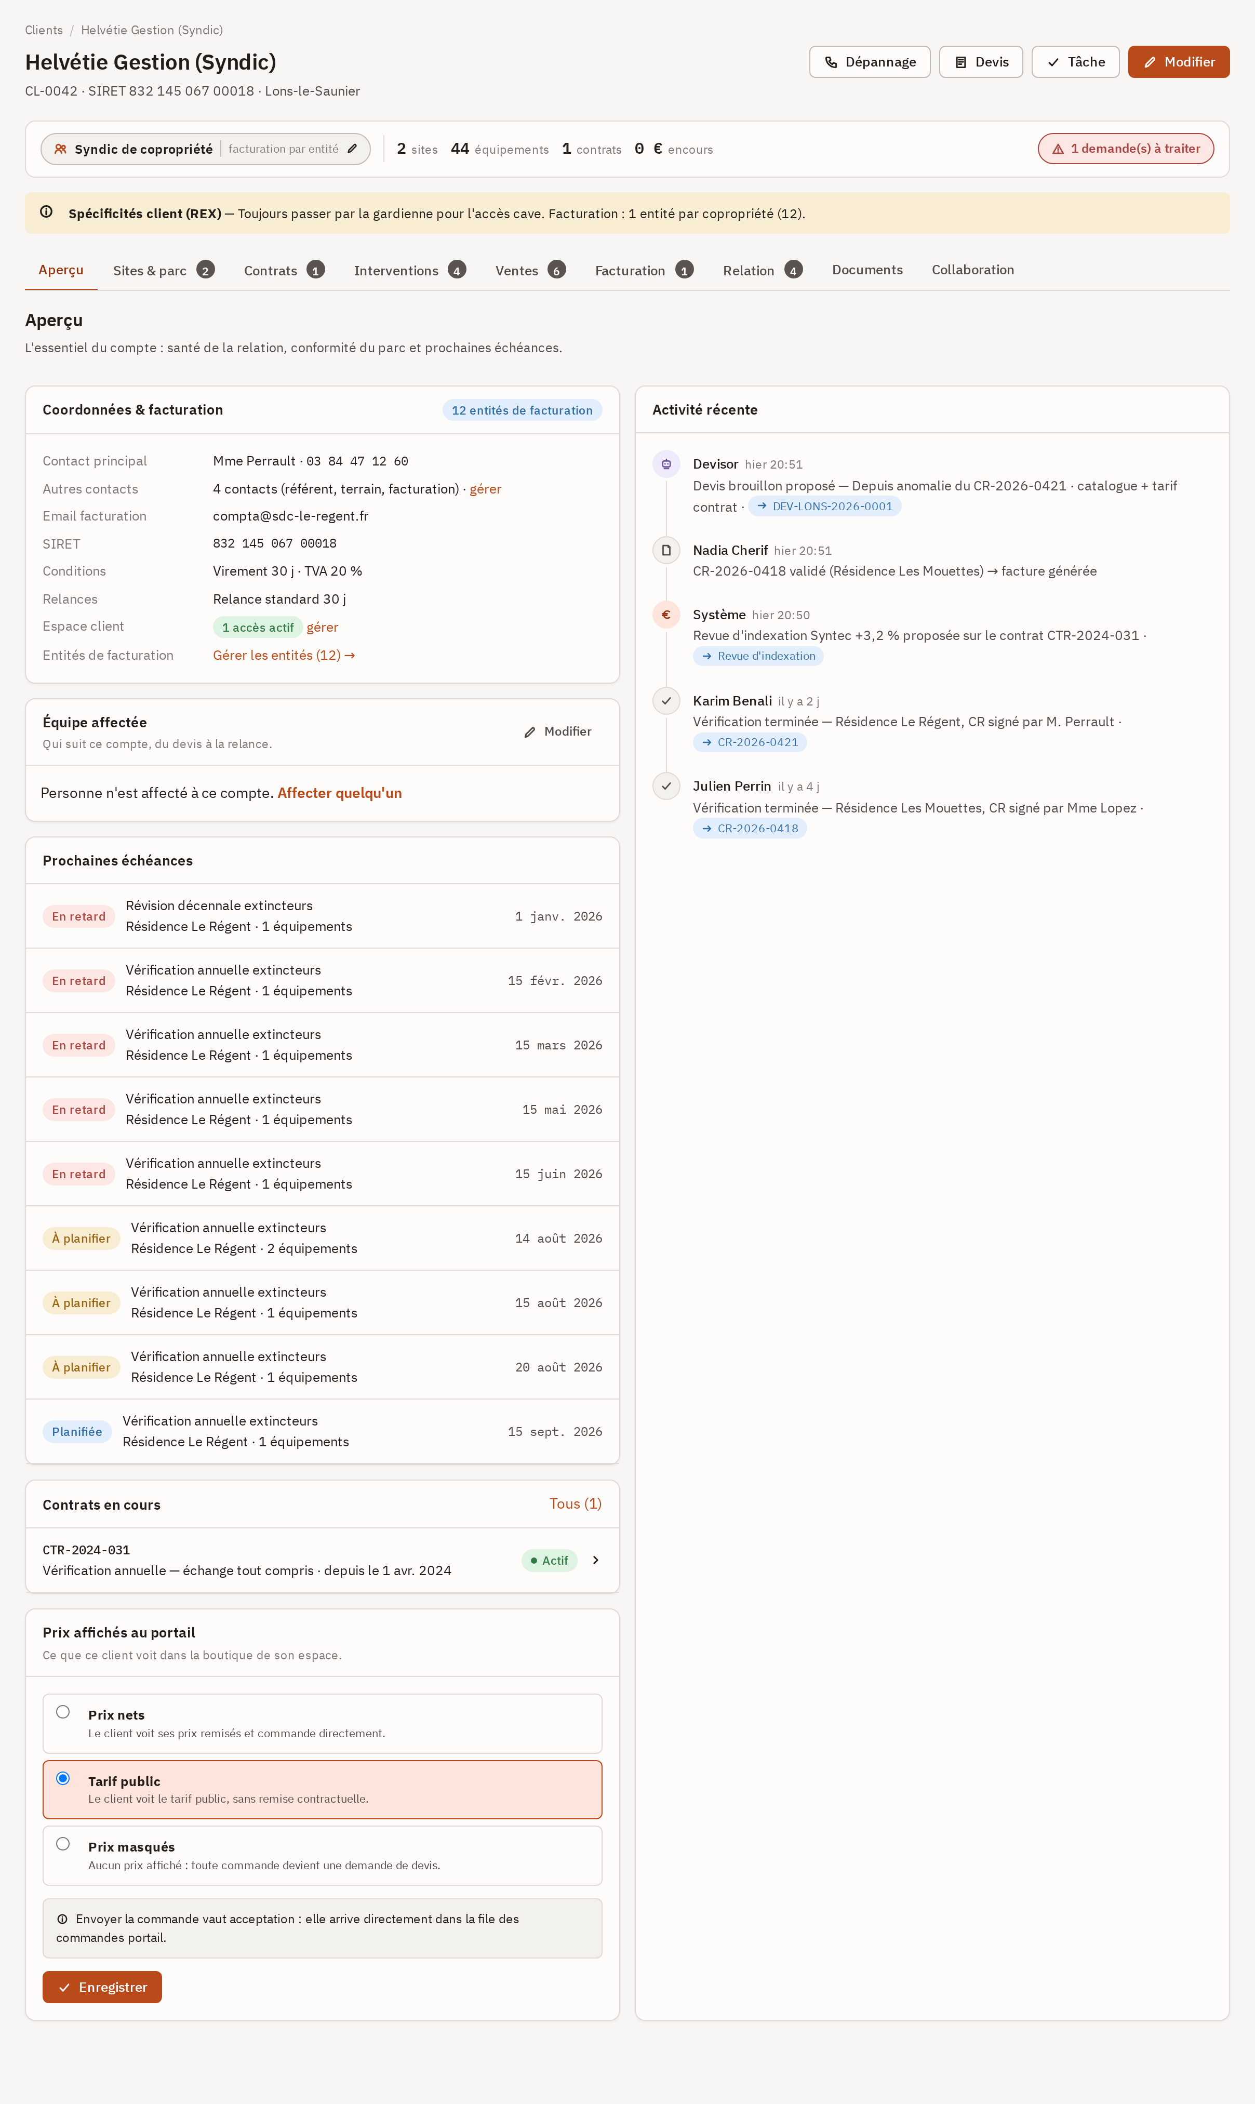The image size is (1255, 2104).
Task: Open Revue d'indexation chip
Action: coord(758,656)
